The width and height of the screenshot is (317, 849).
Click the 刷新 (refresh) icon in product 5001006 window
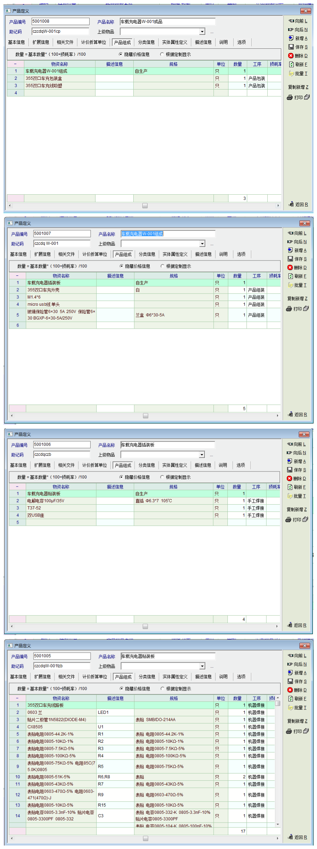coord(290,487)
